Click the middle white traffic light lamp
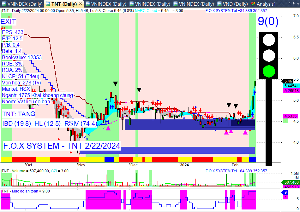Image resolution: width=300 pixels, height=212 pixels. pyautogui.click(x=269, y=56)
